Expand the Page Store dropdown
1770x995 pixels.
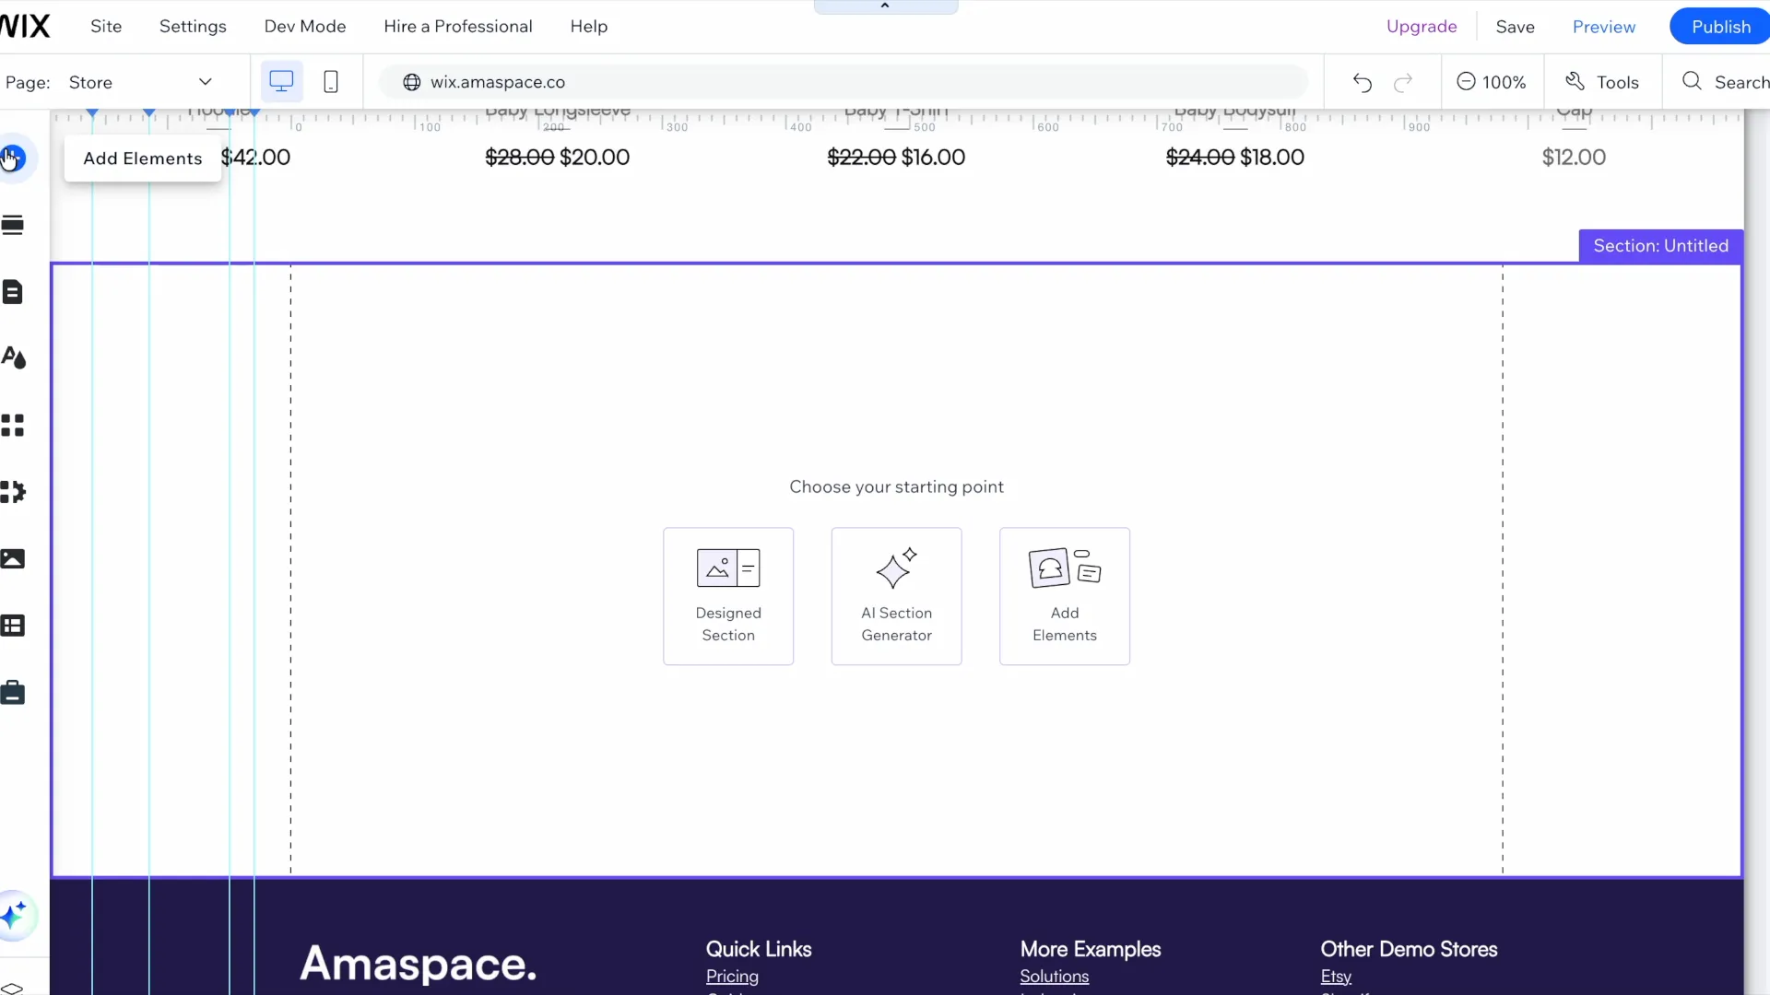(x=140, y=82)
